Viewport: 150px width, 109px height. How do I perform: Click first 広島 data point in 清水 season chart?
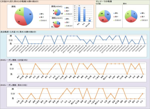click(x=19, y=94)
